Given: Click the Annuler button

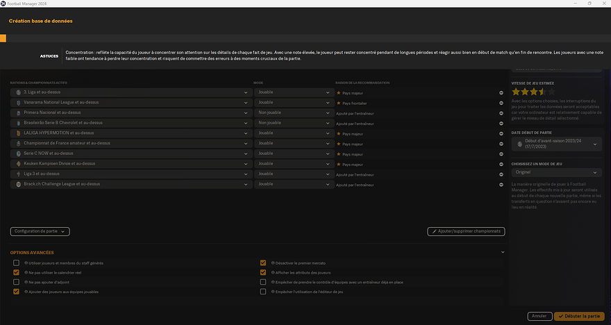Looking at the screenshot, I should (x=539, y=316).
